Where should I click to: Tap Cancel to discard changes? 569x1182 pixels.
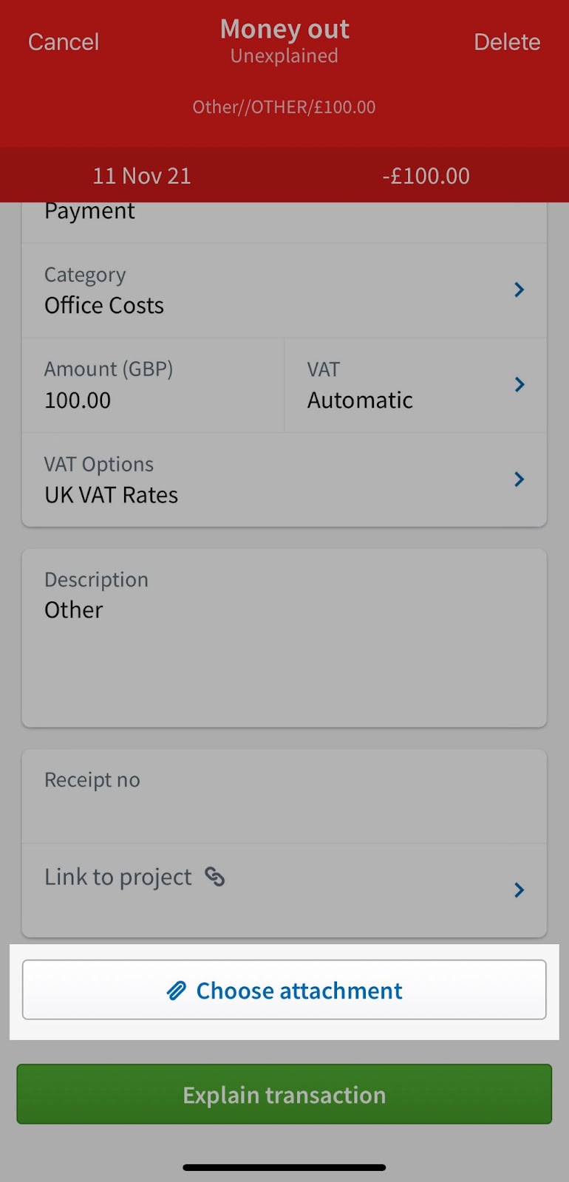pyautogui.click(x=64, y=41)
